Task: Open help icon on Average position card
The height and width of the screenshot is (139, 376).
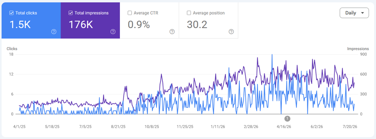Action: pos(231,32)
